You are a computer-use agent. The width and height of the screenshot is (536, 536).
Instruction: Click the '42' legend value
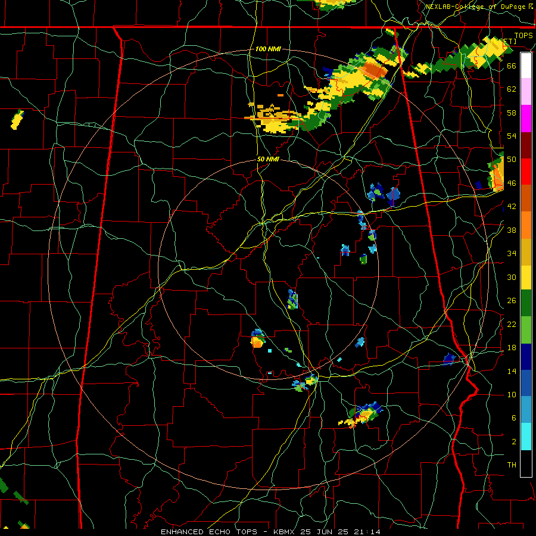512,207
